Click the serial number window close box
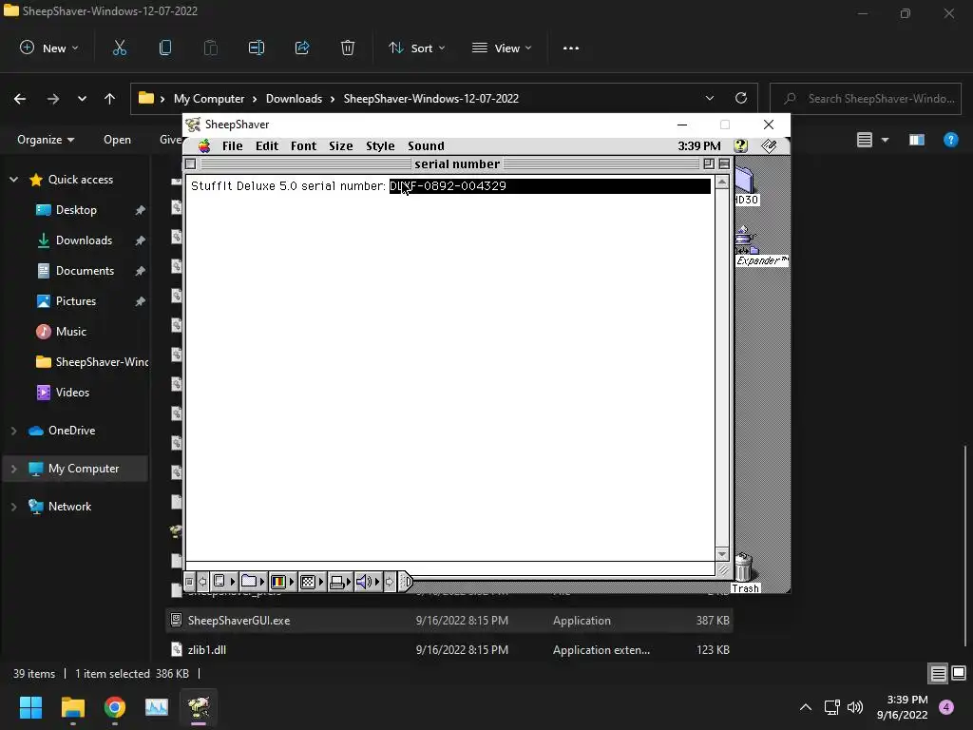This screenshot has height=730, width=973. pyautogui.click(x=191, y=163)
